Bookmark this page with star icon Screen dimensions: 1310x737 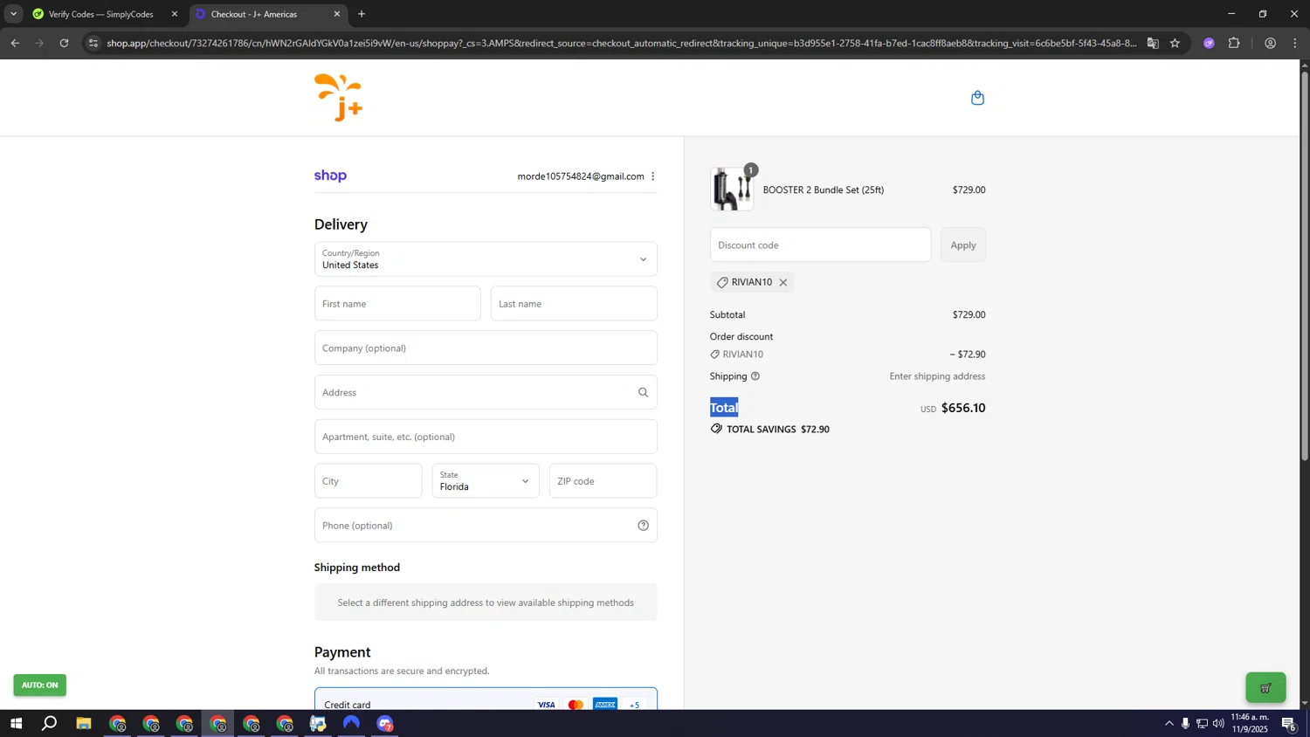coord(1175,43)
